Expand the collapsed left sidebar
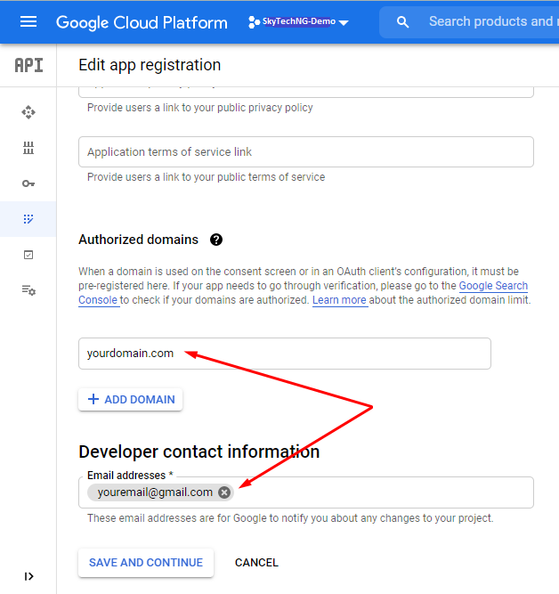The width and height of the screenshot is (559, 594). pyautogui.click(x=28, y=576)
